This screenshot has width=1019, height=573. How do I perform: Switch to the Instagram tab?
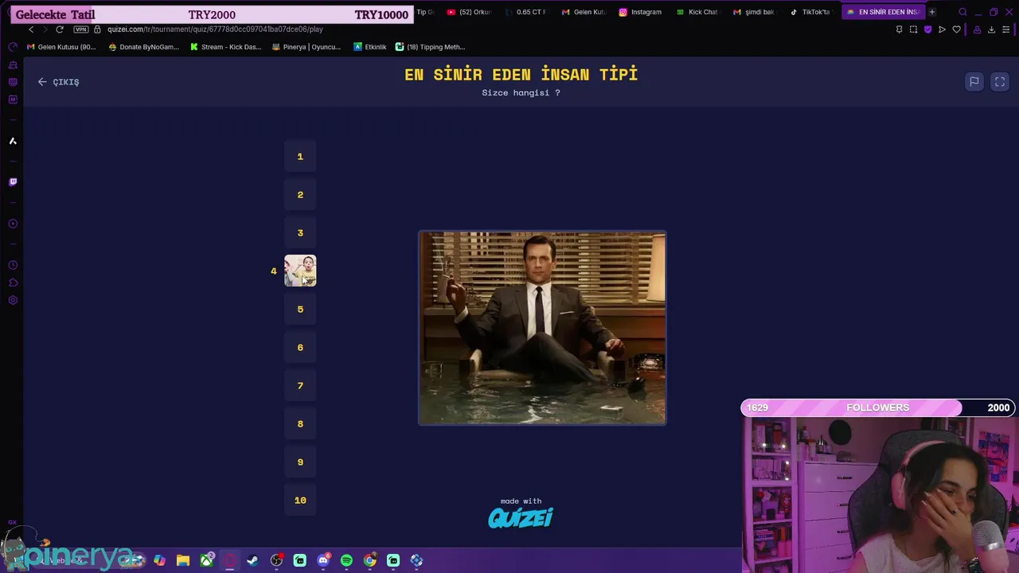tap(641, 12)
